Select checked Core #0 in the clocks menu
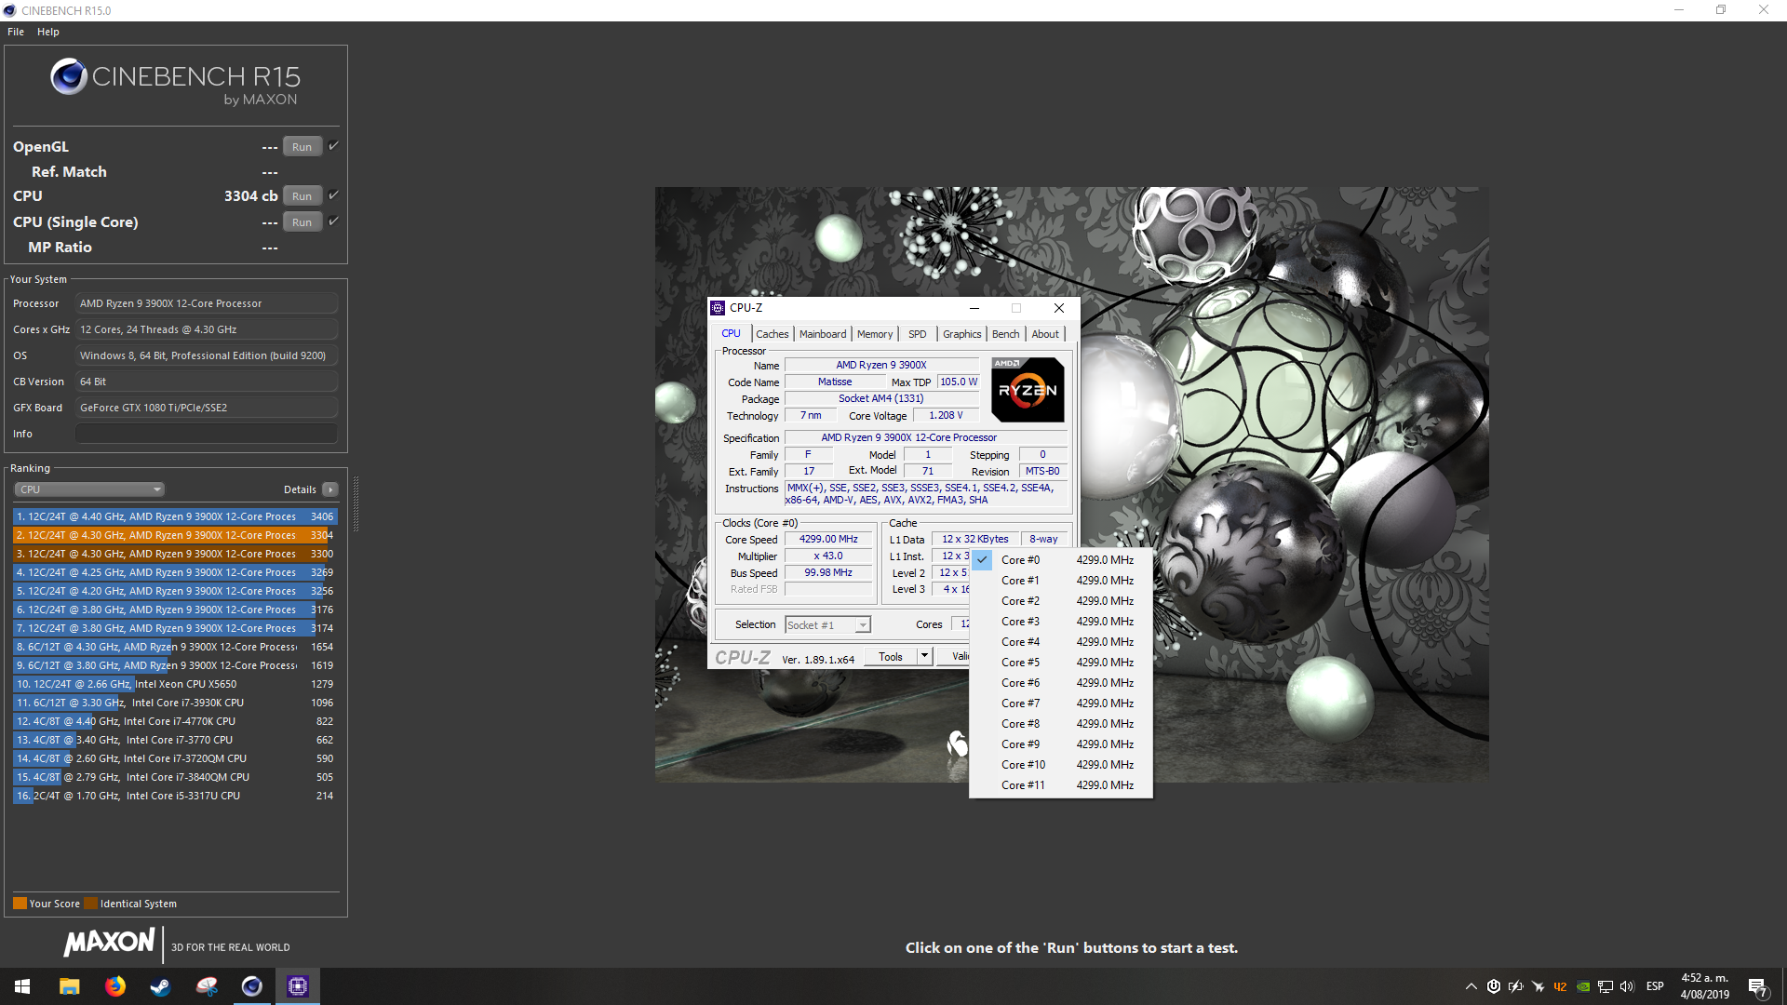Image resolution: width=1787 pixels, height=1005 pixels. point(1061,560)
